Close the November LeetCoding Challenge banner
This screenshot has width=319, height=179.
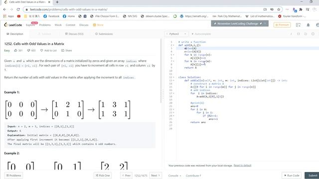[265, 23]
